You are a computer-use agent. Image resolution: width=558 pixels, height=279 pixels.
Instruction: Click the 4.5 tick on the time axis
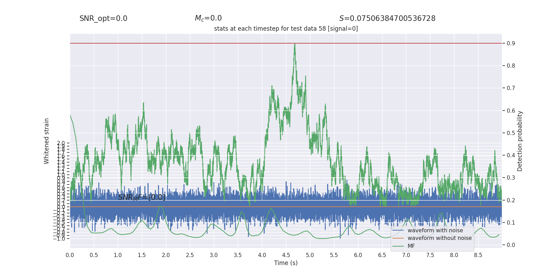(x=286, y=255)
